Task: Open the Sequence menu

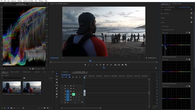Action: tap(13, 1)
